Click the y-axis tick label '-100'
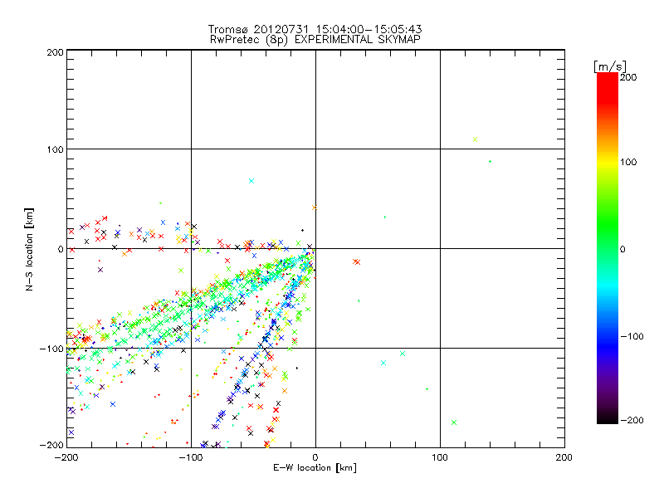This screenshot has height=498, width=664. (51, 349)
